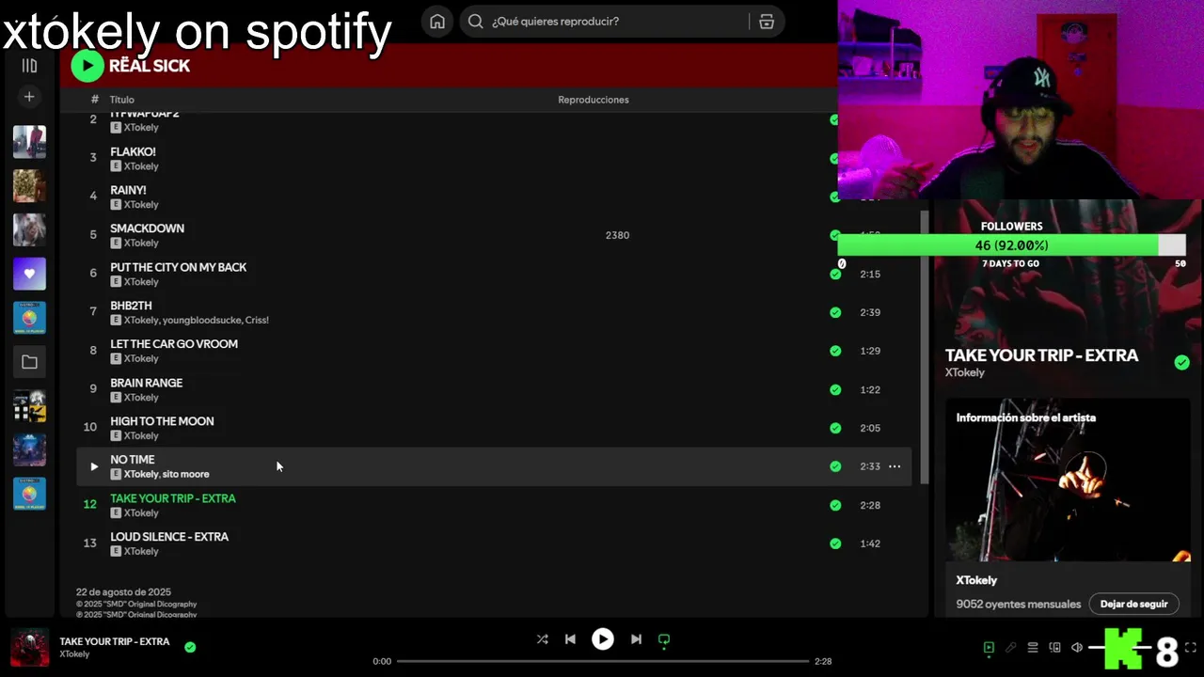Image resolution: width=1204 pixels, height=677 pixels.
Task: Select the BRAIN RANGE track title
Action: click(146, 383)
